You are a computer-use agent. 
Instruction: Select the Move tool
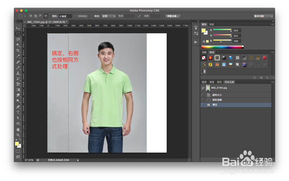18,28
